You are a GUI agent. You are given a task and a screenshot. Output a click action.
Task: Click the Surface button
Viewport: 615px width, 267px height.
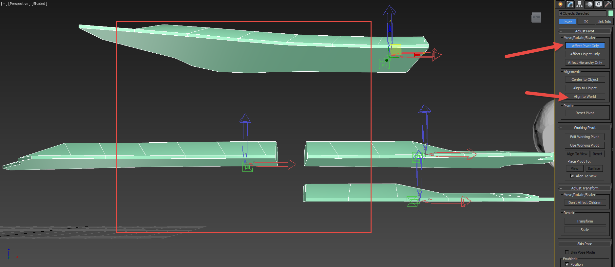pyautogui.click(x=594, y=169)
